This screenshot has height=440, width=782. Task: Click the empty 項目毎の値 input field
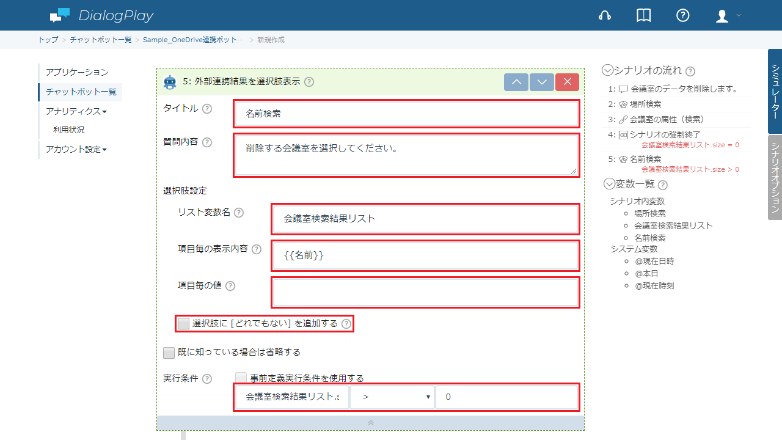425,292
